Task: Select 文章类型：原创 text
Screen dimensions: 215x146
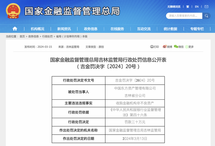Action: point(95,47)
